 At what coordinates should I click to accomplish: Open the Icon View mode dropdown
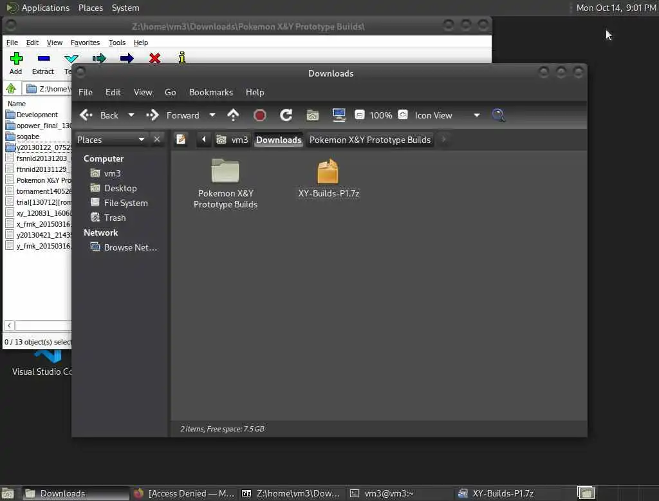pyautogui.click(x=447, y=115)
